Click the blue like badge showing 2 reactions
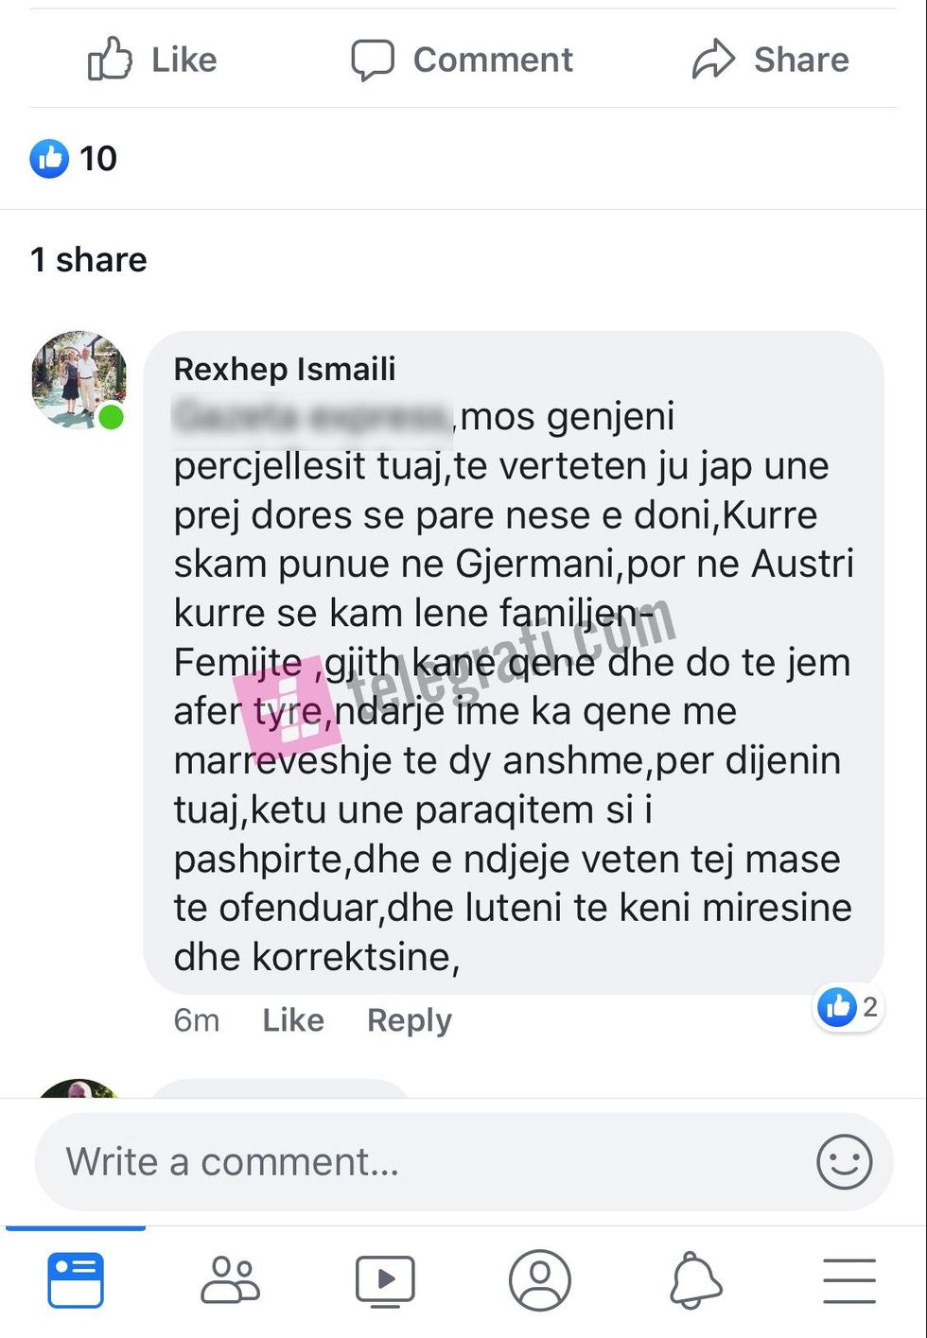The image size is (927, 1338). [x=847, y=1008]
